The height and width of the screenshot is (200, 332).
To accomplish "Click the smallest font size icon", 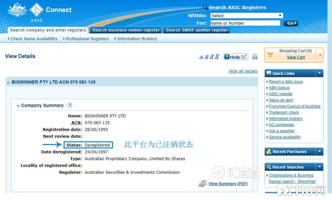I will (x=201, y=57).
